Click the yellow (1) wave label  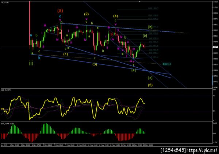tap(66, 54)
